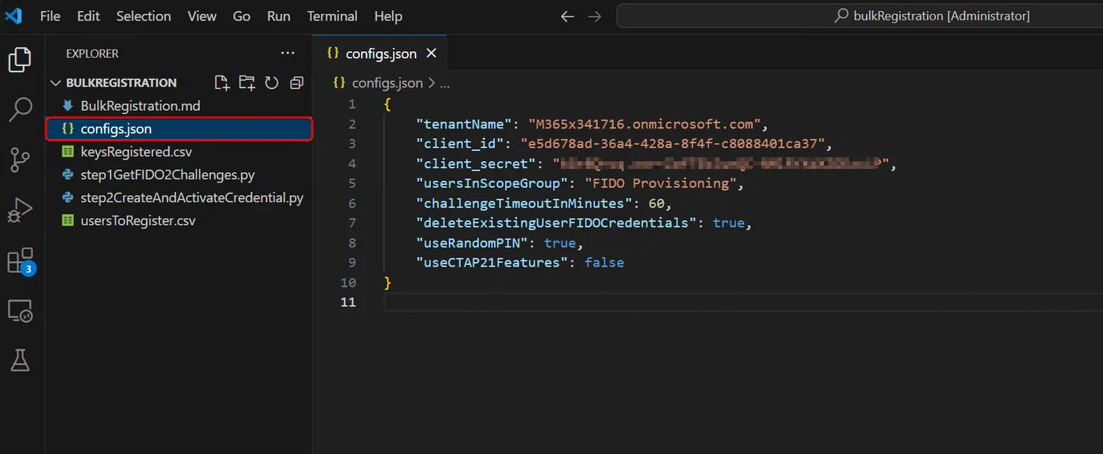Click the M365x341716.onmicrosoft.com value

pos(644,124)
